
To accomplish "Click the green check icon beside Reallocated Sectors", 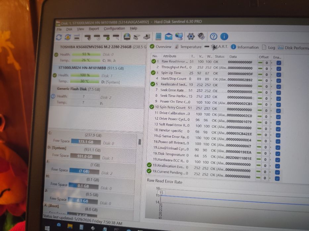I will point(153,84).
